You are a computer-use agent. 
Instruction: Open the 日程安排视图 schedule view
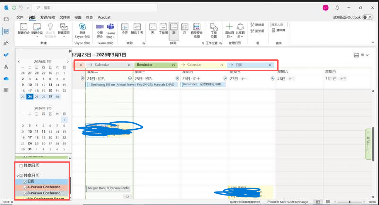[197, 31]
